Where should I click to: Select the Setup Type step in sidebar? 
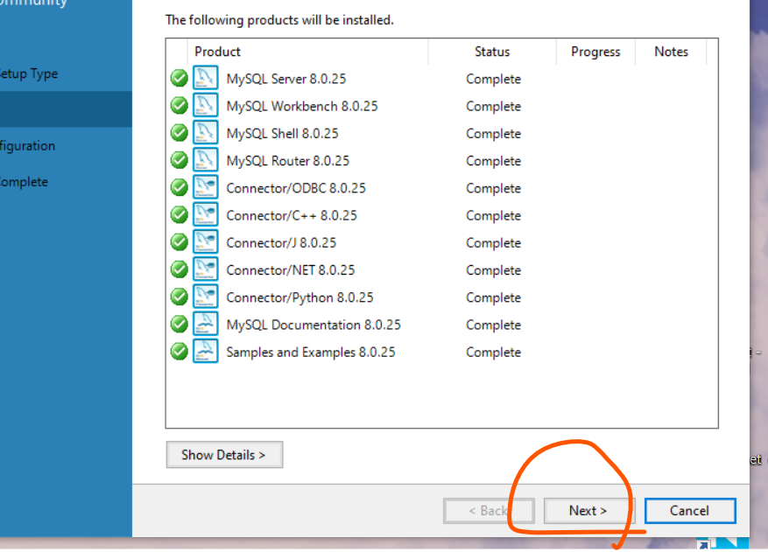(x=28, y=73)
